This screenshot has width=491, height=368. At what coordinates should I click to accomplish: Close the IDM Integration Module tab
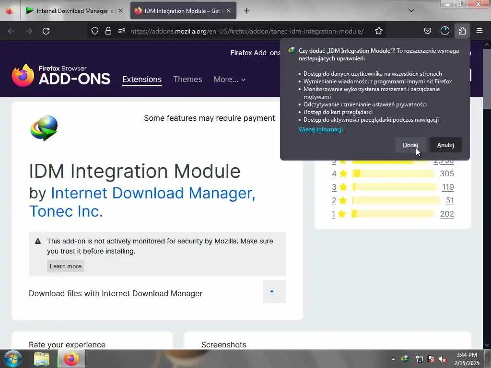pos(229,11)
